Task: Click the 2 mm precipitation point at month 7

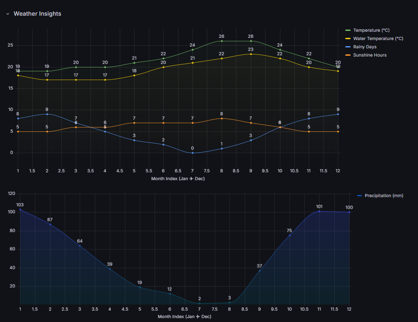Action: pyautogui.click(x=199, y=303)
